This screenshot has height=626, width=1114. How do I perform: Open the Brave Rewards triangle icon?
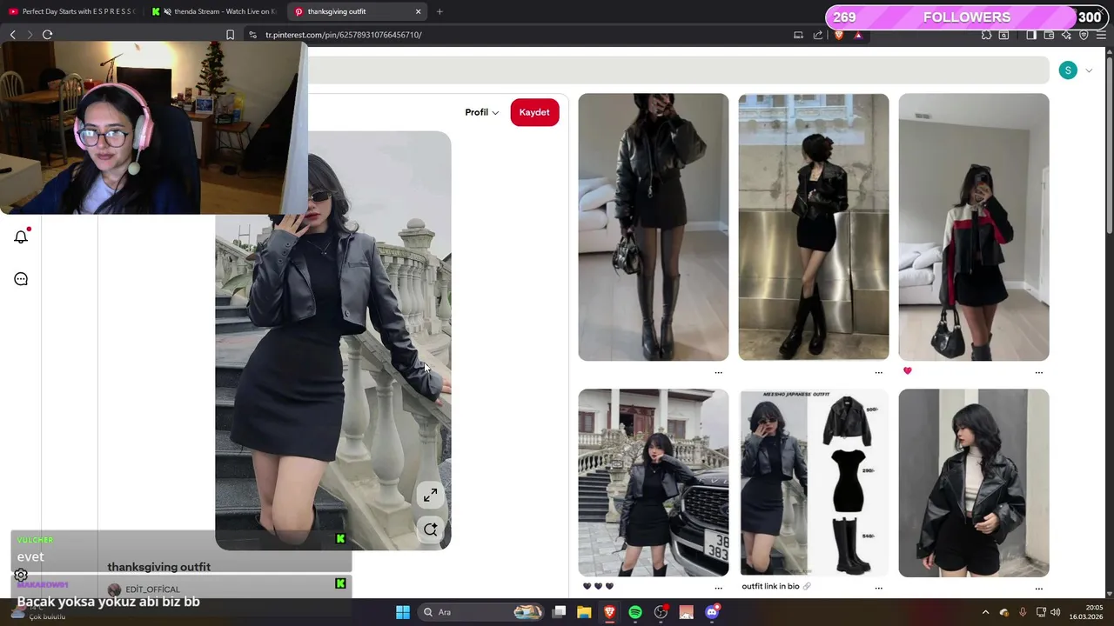click(x=858, y=35)
